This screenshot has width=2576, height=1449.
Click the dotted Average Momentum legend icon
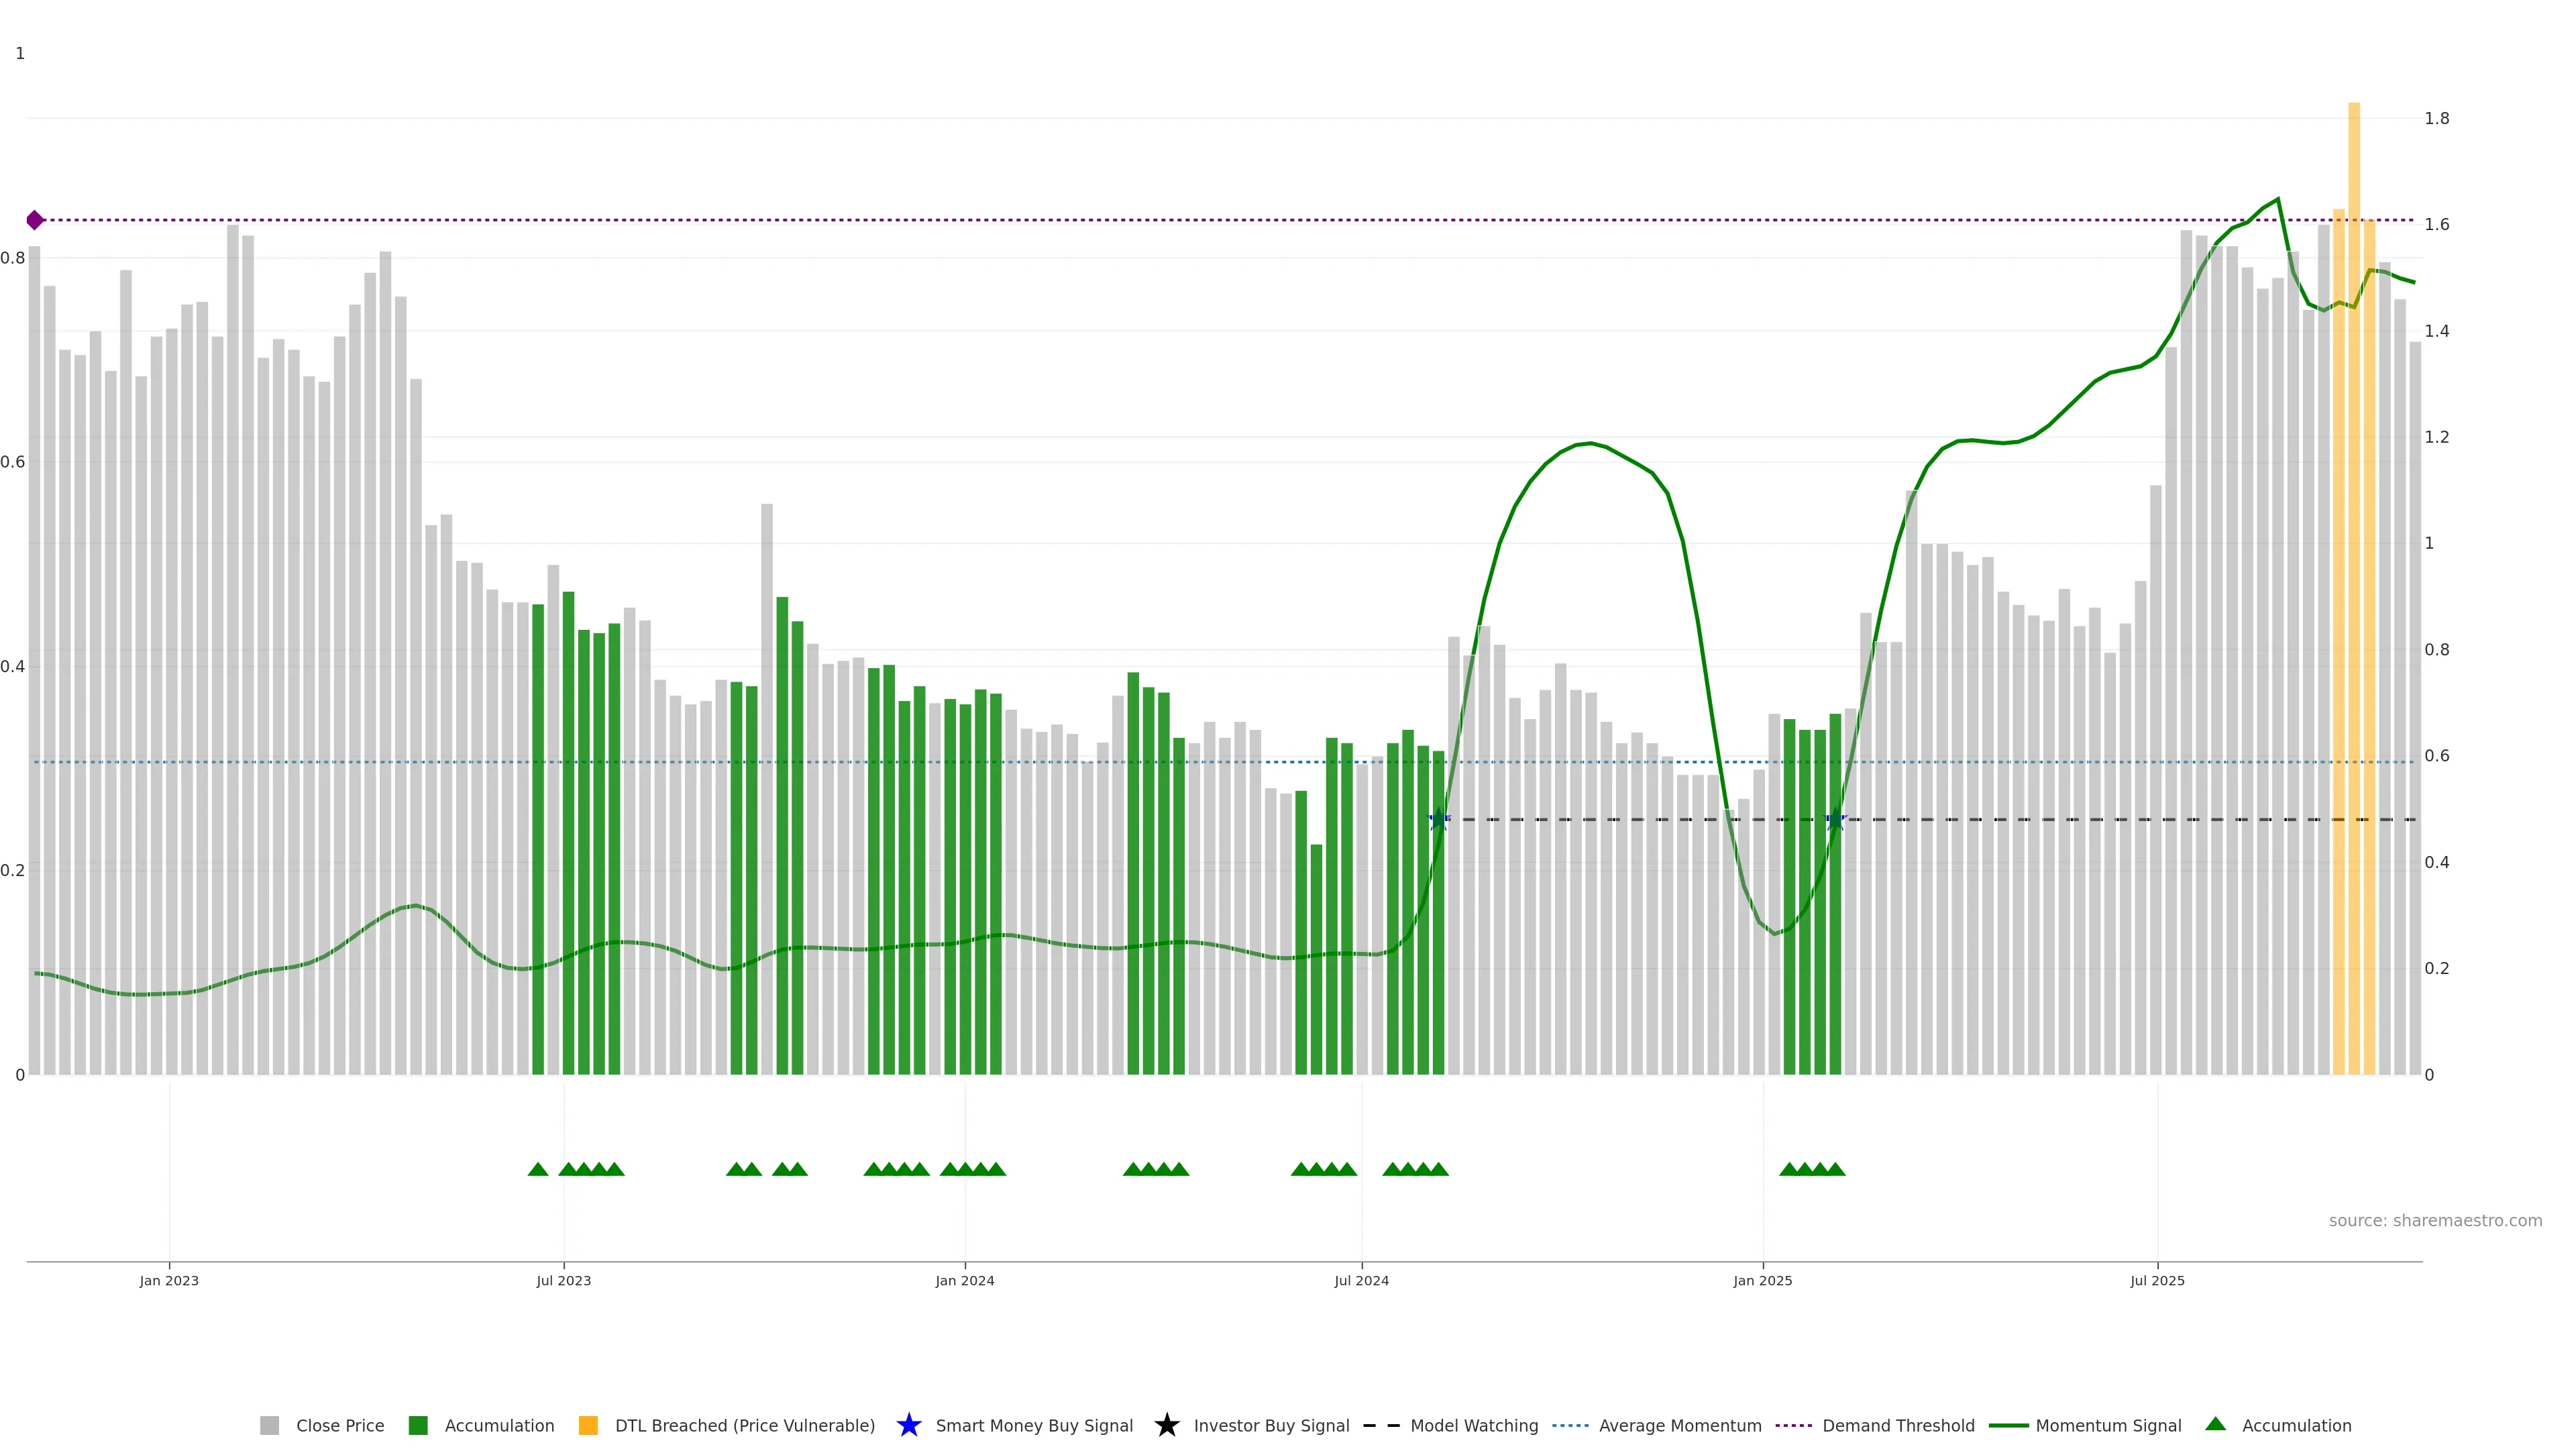(x=1570, y=1425)
